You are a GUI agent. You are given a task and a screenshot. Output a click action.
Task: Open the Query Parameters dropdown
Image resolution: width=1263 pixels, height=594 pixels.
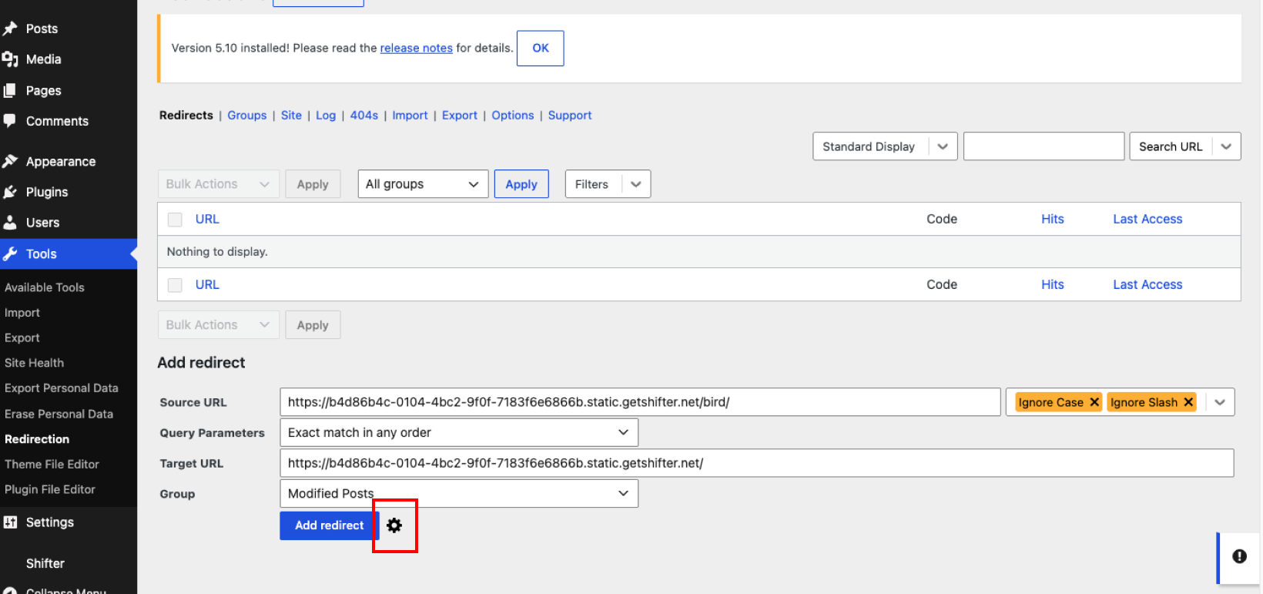point(459,432)
